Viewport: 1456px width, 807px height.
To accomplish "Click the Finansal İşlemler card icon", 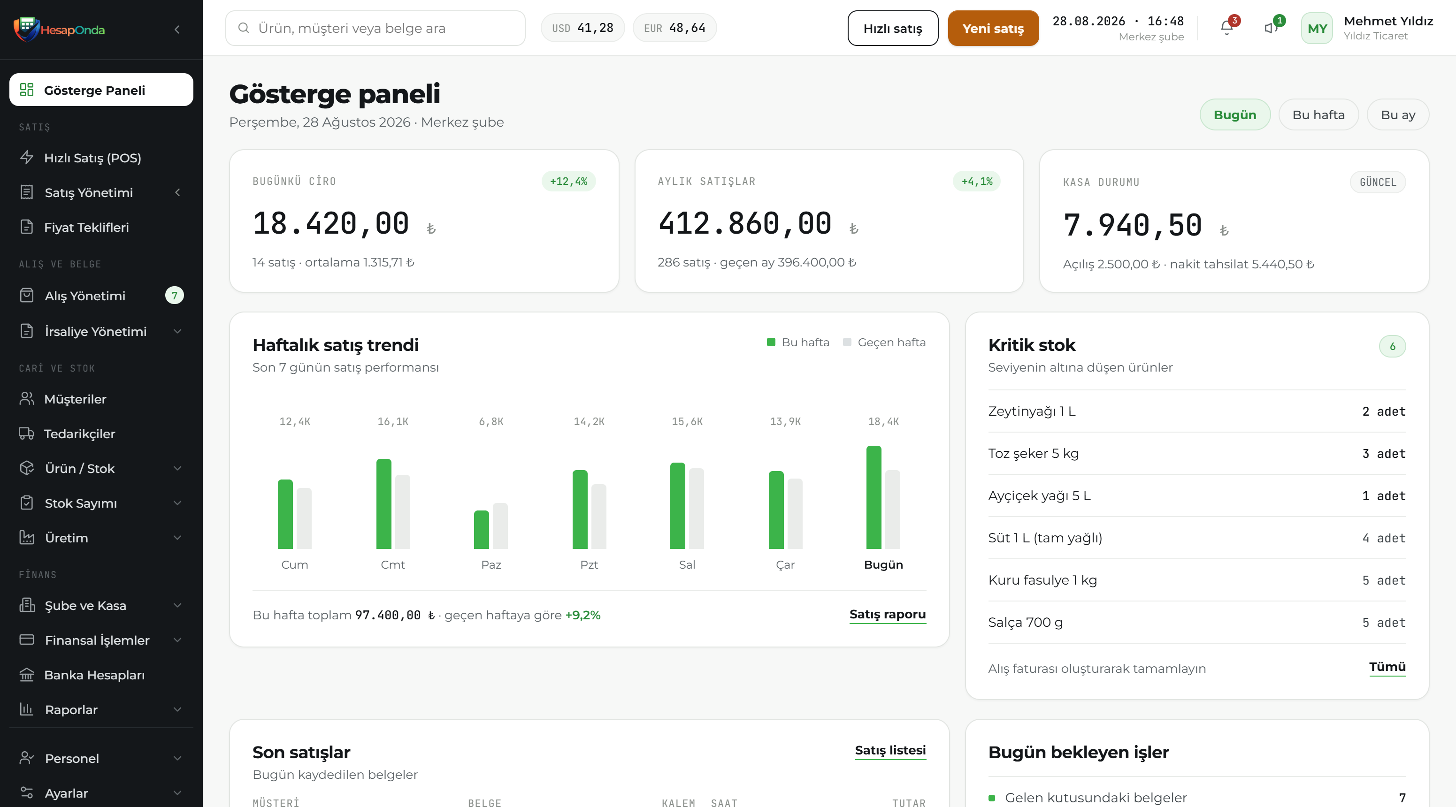I will 27,640.
